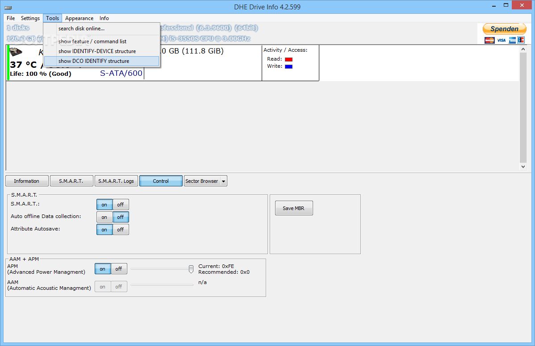Viewport: 535px width, 346px height.
Task: Click the APM level slider handle
Action: pyautogui.click(x=191, y=269)
